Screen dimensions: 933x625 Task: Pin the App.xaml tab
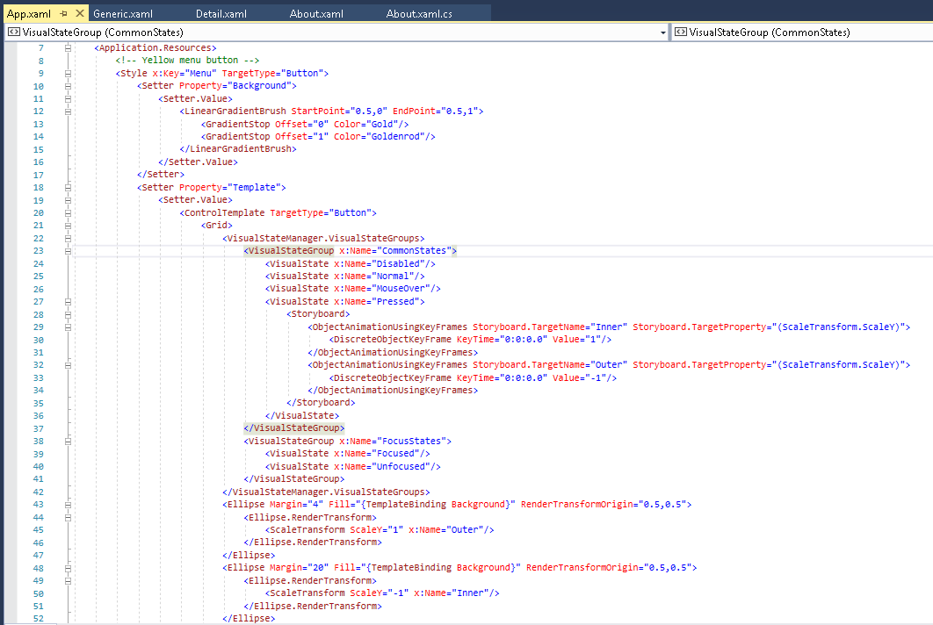click(63, 13)
